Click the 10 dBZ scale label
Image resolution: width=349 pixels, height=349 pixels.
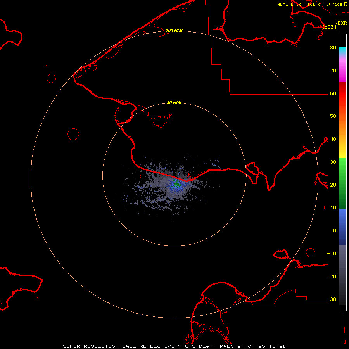click(333, 208)
